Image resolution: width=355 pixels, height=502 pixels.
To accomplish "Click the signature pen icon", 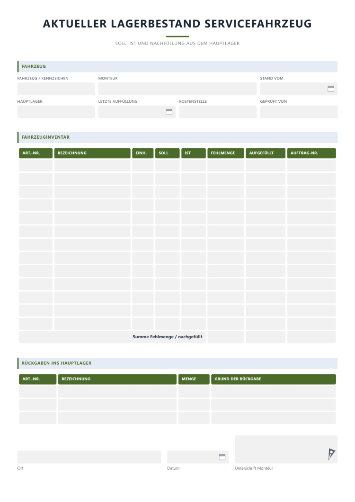I will [331, 454].
